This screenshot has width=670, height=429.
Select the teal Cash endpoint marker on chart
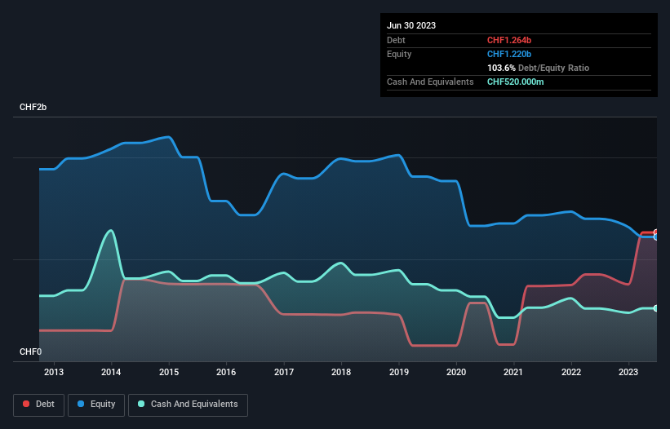[656, 308]
